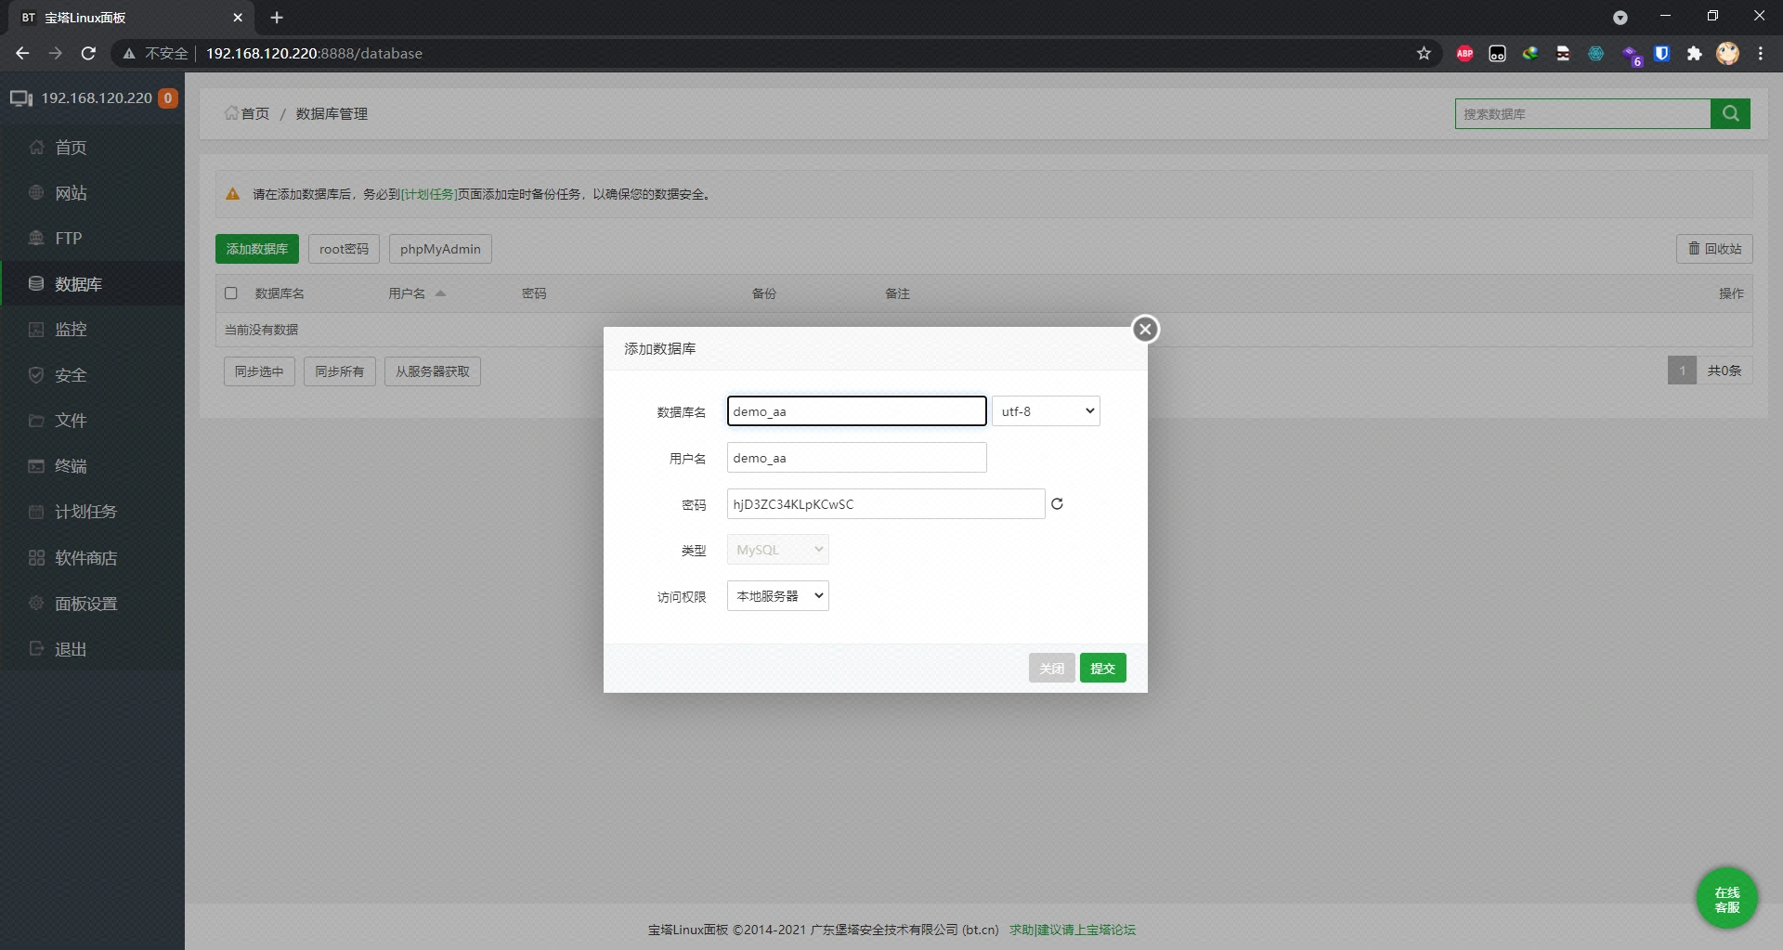1783x950 pixels.
Task: Open phpMyAdmin button
Action: pos(440,249)
